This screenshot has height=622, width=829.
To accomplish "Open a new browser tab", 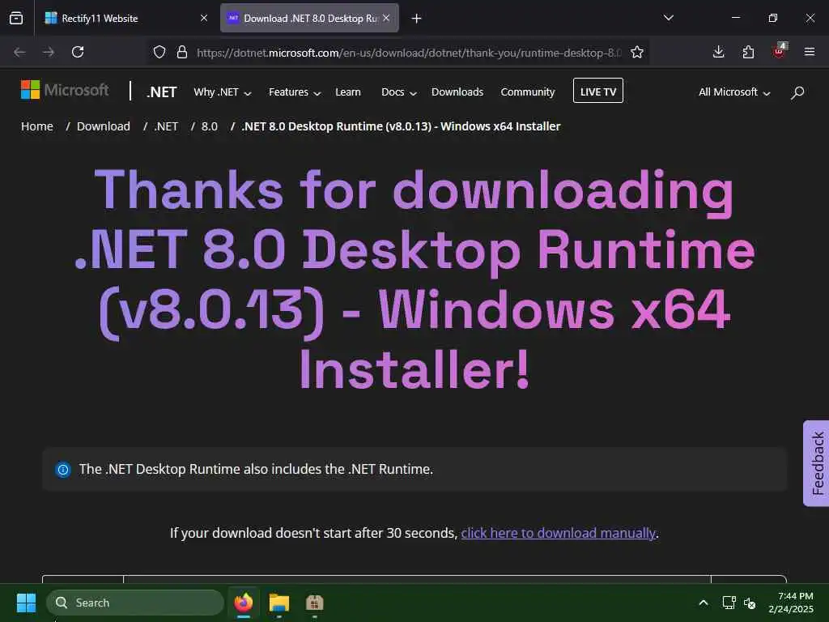I will (417, 19).
